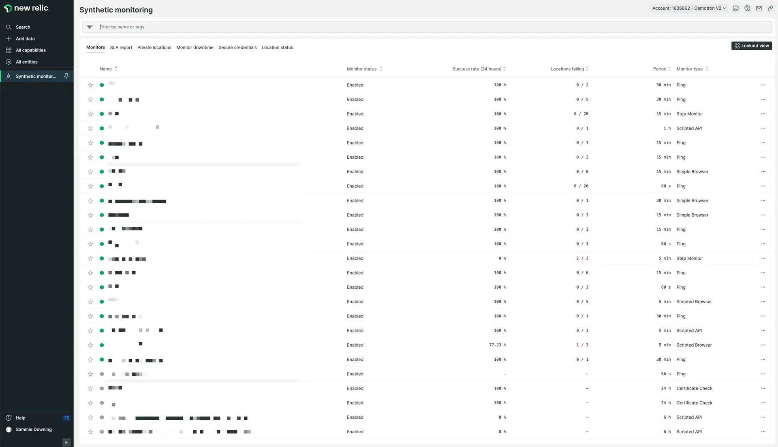The width and height of the screenshot is (778, 447).
Task: Open Add data in sidebar
Action: (25, 38)
